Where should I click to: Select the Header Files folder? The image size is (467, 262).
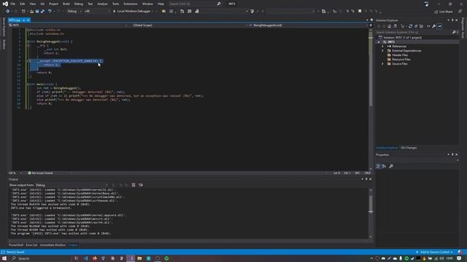[x=400, y=55]
